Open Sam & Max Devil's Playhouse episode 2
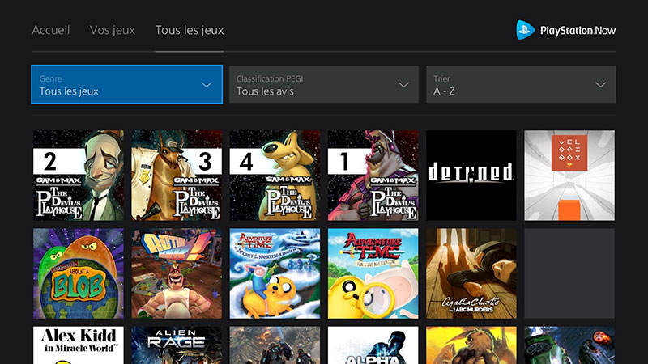 (x=79, y=176)
